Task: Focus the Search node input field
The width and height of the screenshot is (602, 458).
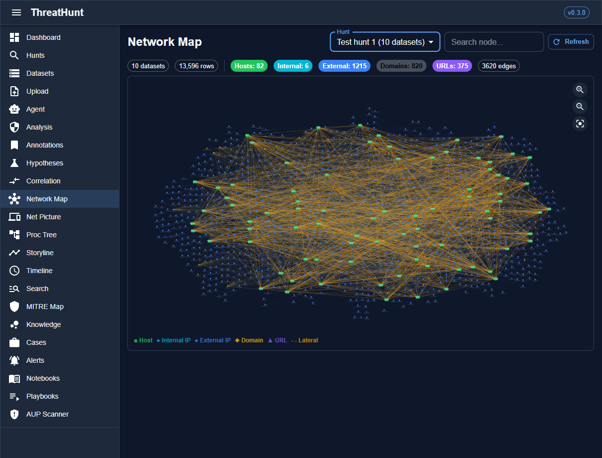Action: (x=493, y=42)
